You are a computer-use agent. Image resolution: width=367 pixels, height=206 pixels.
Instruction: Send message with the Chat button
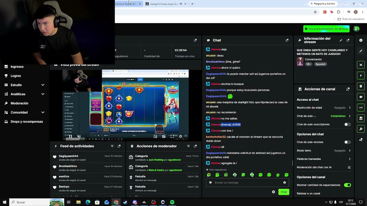[284, 192]
